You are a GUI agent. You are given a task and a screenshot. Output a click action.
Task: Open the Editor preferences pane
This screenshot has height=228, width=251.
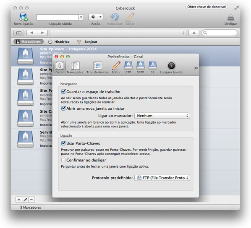click(x=116, y=67)
